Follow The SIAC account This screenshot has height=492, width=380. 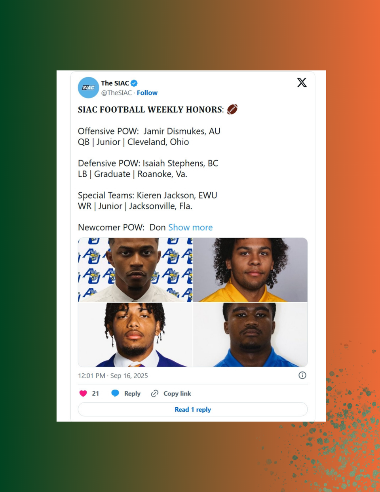coord(147,93)
